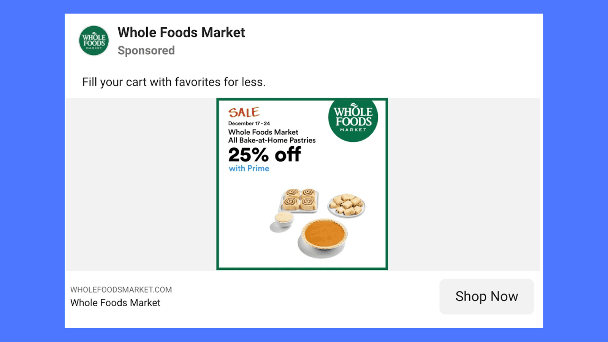Select the '25% off' promotional text
This screenshot has height=342, width=608.
point(264,154)
